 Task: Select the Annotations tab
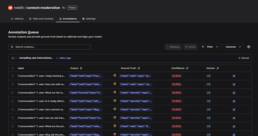click(x=68, y=19)
